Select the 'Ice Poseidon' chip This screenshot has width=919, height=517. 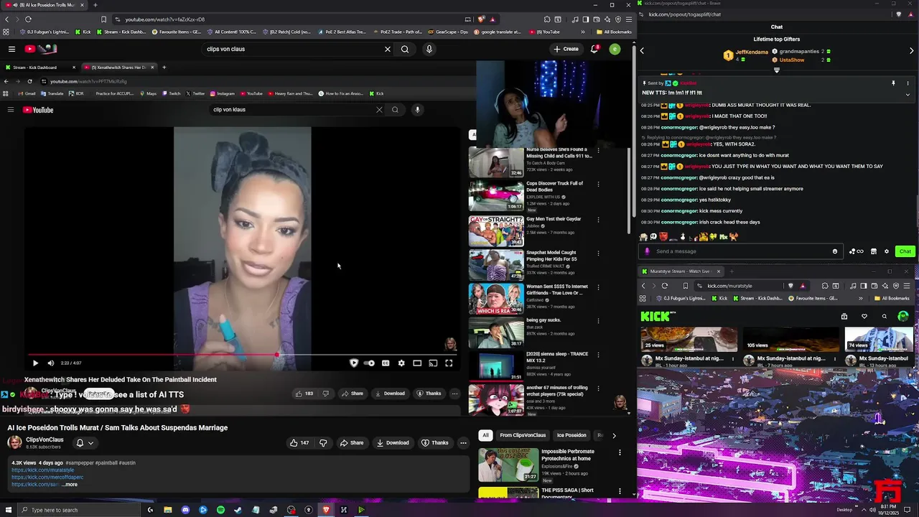click(x=572, y=435)
